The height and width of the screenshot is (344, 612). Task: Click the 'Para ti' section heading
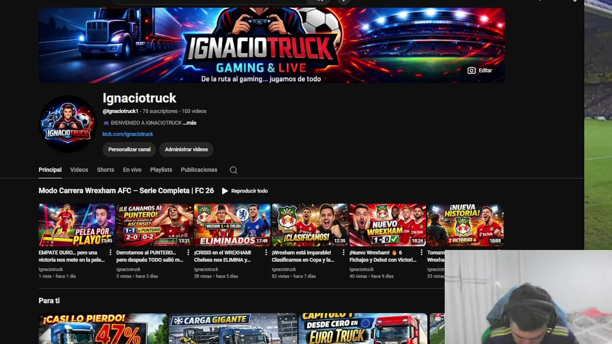[49, 301]
